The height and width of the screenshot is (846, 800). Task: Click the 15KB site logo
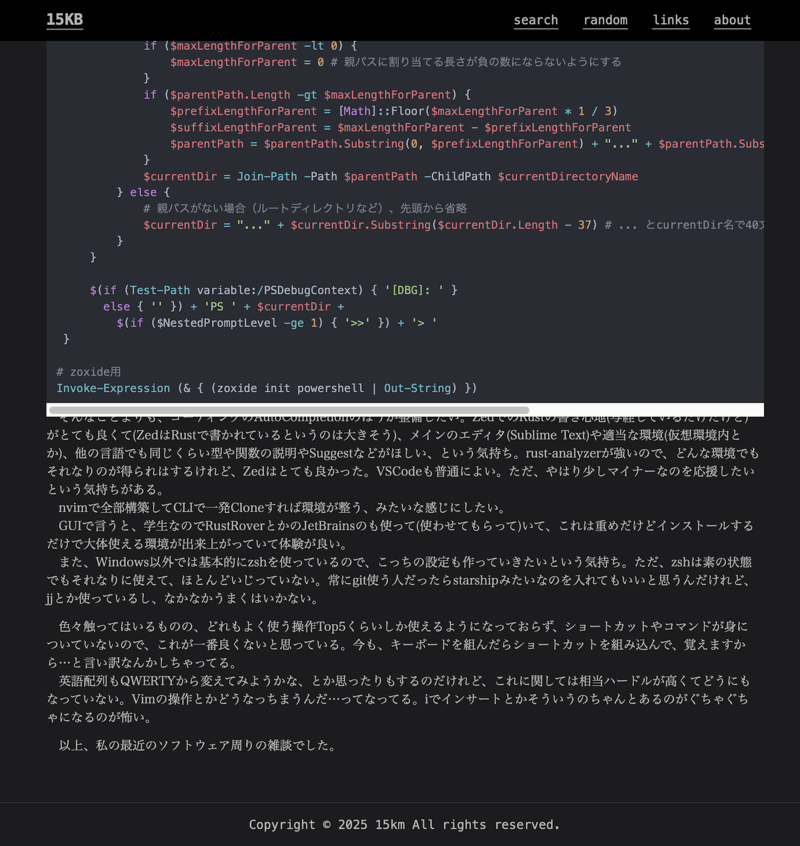pos(65,20)
